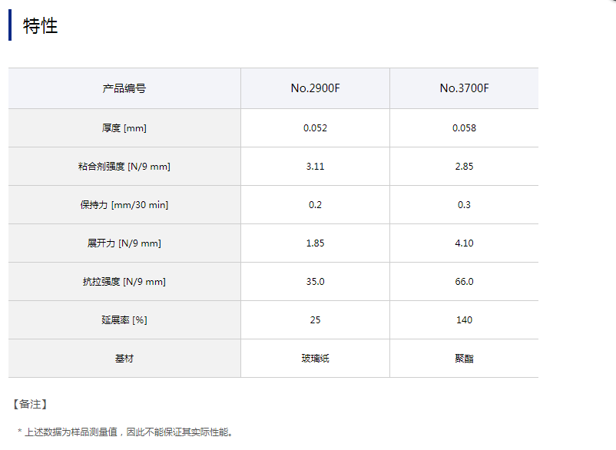Screen dimensions: 616x450
Task: Select the 产品编号 header cell
Action: pos(124,88)
